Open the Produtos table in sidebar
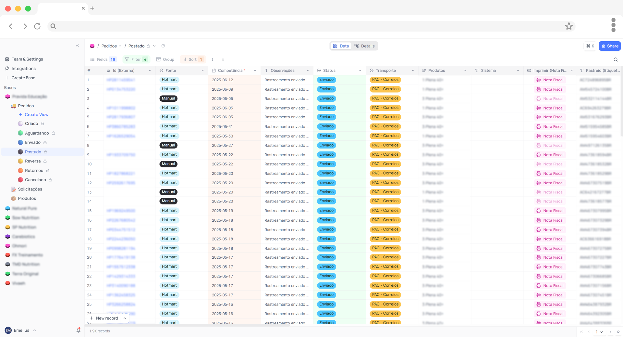 tap(27, 199)
